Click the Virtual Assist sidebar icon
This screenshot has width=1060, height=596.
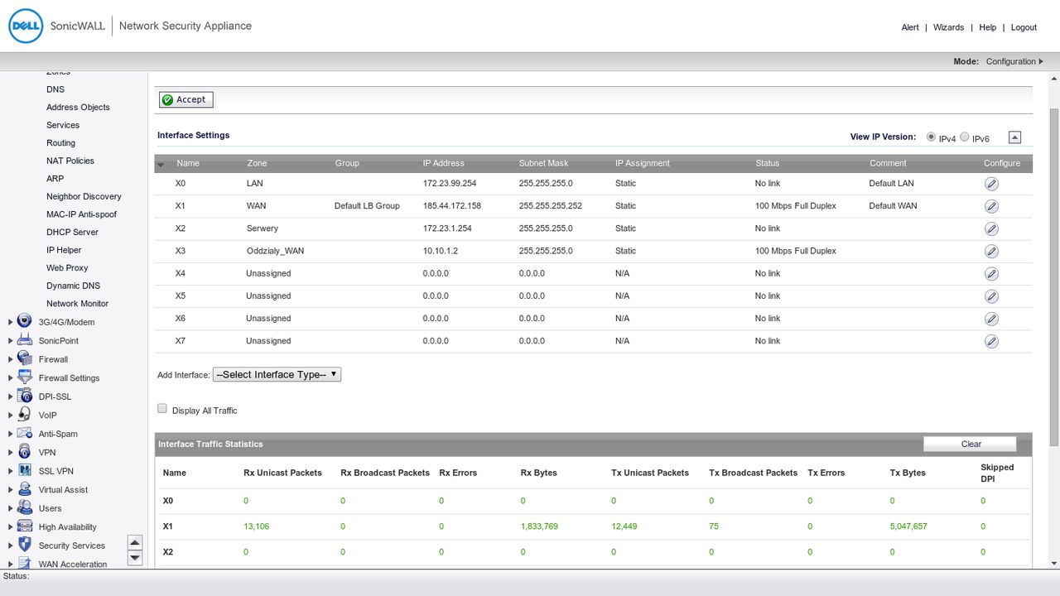pyautogui.click(x=25, y=489)
